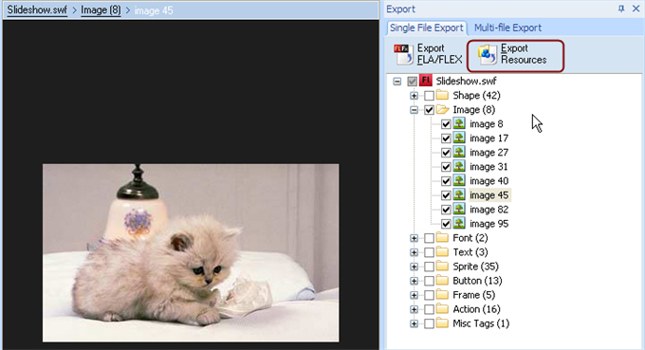Select the image 95 label
The width and height of the screenshot is (645, 350).
point(489,224)
